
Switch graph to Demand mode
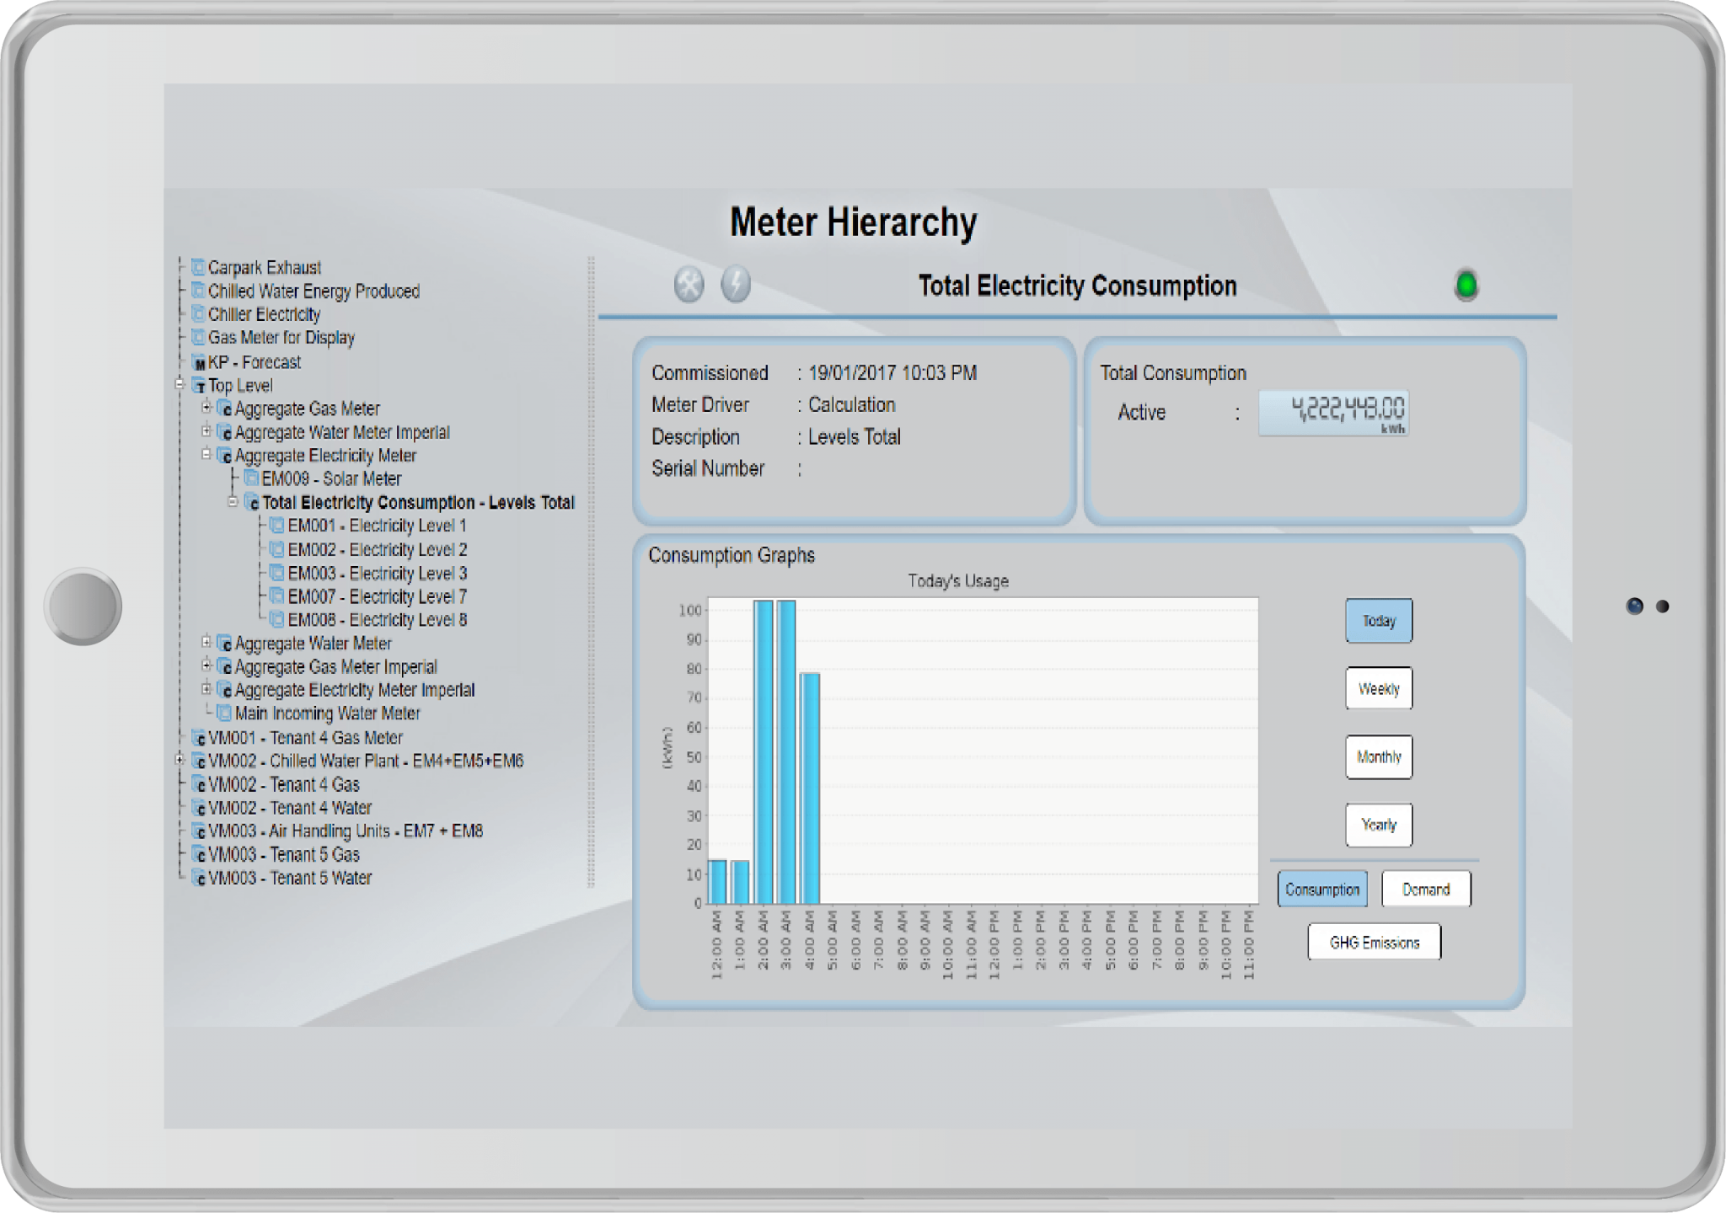tap(1426, 889)
